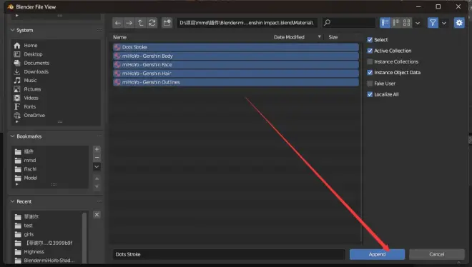Open the display settings dropdown arrow

coord(418,23)
